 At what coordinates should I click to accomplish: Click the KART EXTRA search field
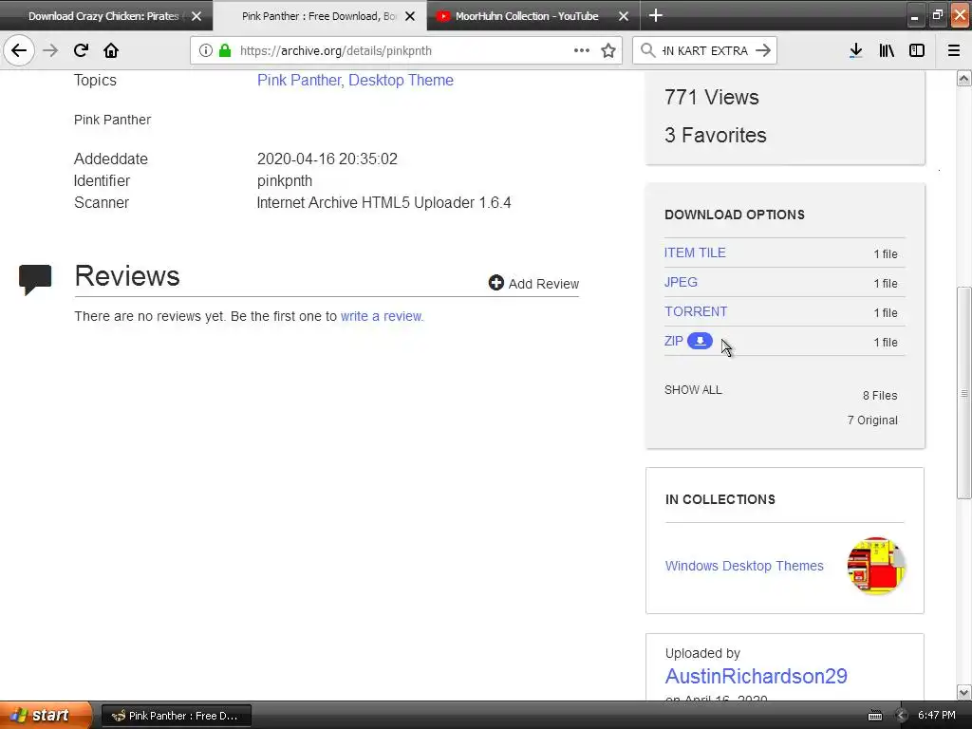705,51
